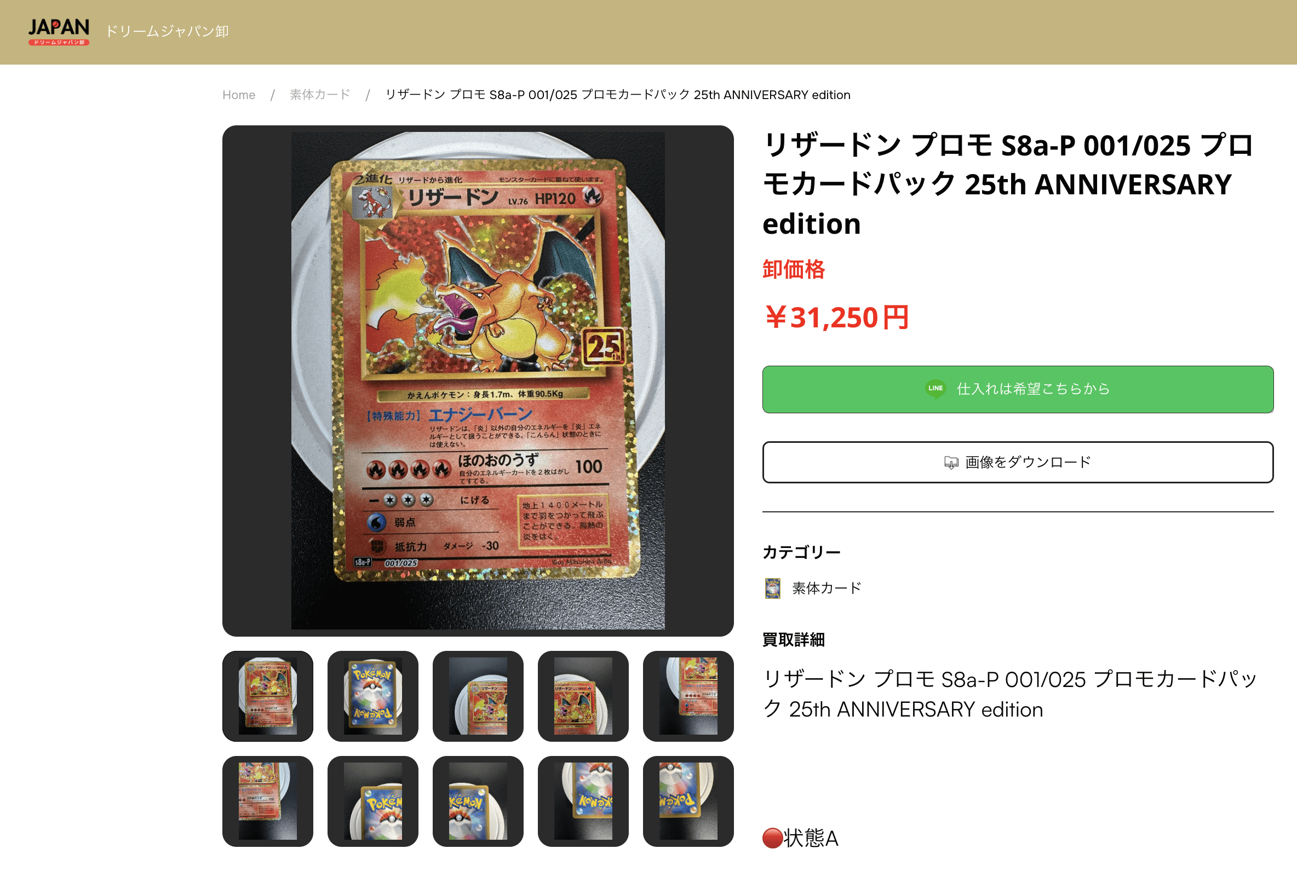
Task: Go to 素体カード breadcrumb link
Action: (x=320, y=95)
